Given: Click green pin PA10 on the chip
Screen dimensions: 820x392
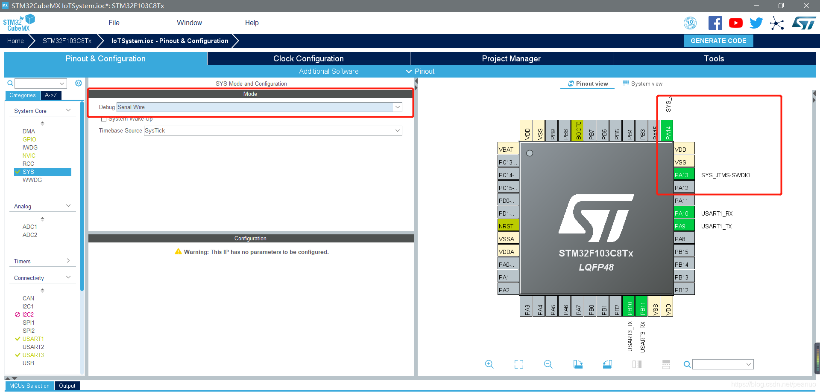Looking at the screenshot, I should coord(684,213).
